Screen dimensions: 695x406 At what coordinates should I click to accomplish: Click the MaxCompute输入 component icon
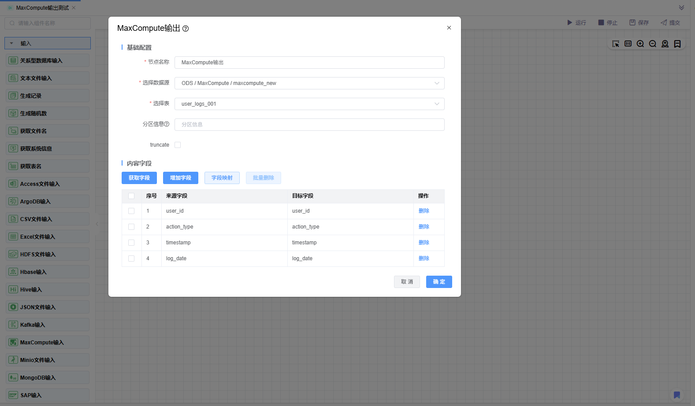(x=13, y=342)
